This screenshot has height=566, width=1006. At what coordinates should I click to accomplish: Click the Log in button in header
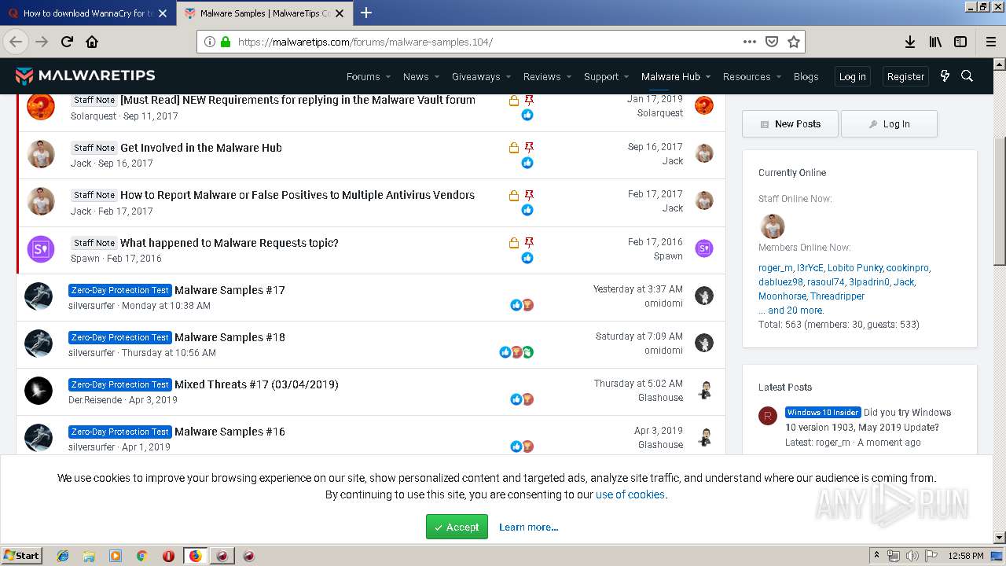pyautogui.click(x=852, y=76)
